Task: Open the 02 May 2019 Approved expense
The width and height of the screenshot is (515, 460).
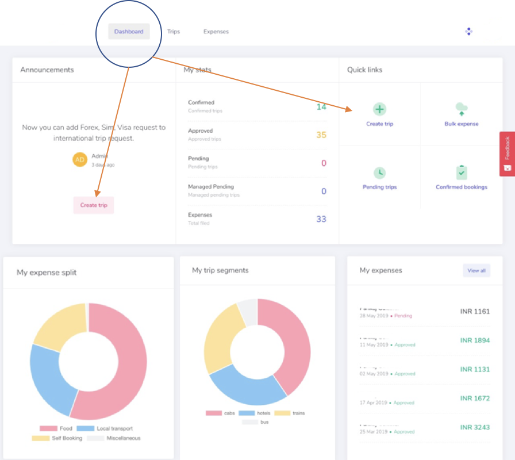Action: (x=425, y=370)
